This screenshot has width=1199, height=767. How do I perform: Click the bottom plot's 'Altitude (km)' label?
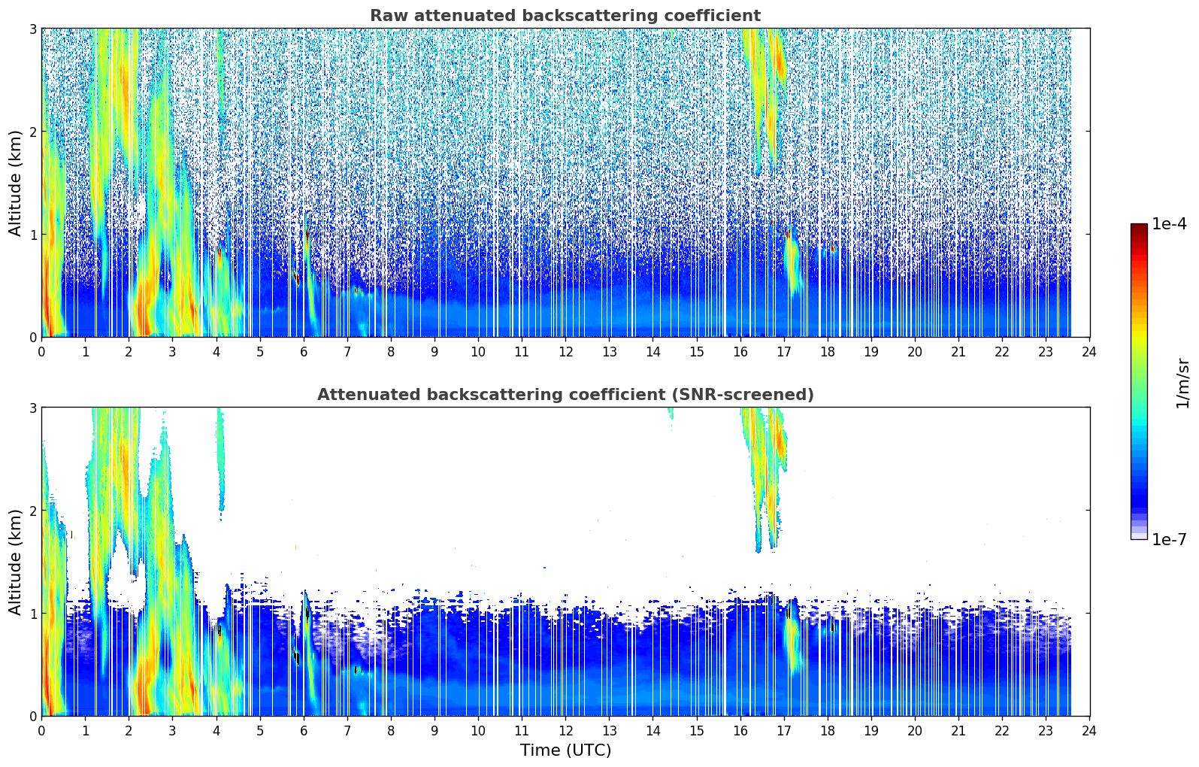coord(16,562)
